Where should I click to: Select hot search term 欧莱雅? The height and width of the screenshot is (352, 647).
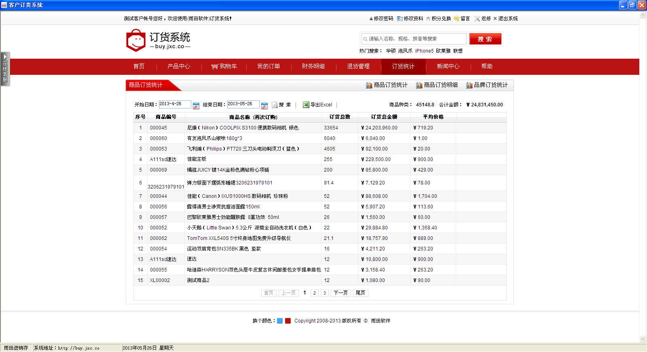pyautogui.click(x=443, y=51)
